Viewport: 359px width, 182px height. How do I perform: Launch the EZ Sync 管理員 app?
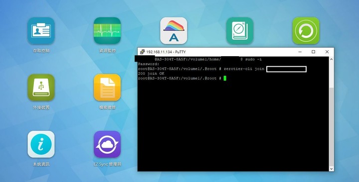(107, 144)
